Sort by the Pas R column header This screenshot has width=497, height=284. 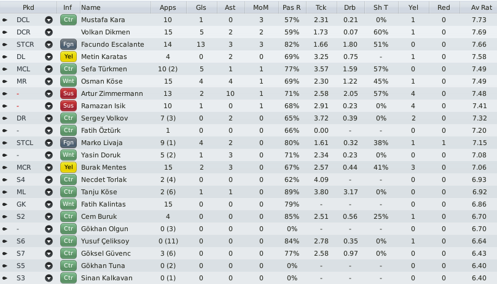click(292, 7)
